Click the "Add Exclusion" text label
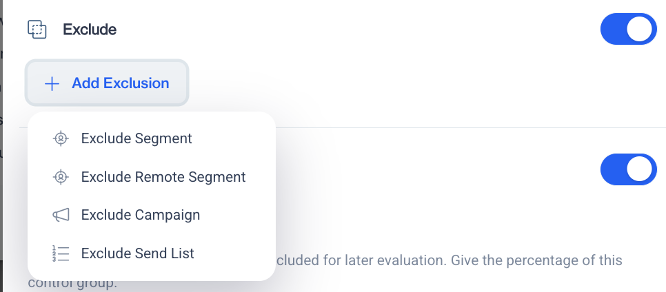This screenshot has width=666, height=292. click(x=121, y=83)
